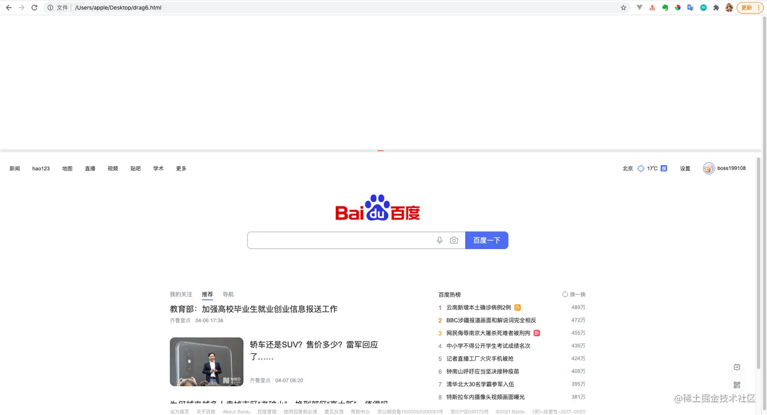Click the 新闻 nav link
Viewport: 767px width, 415px height.
(15, 168)
